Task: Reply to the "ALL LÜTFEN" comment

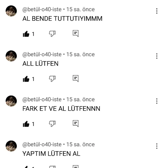Action: (x=76, y=78)
